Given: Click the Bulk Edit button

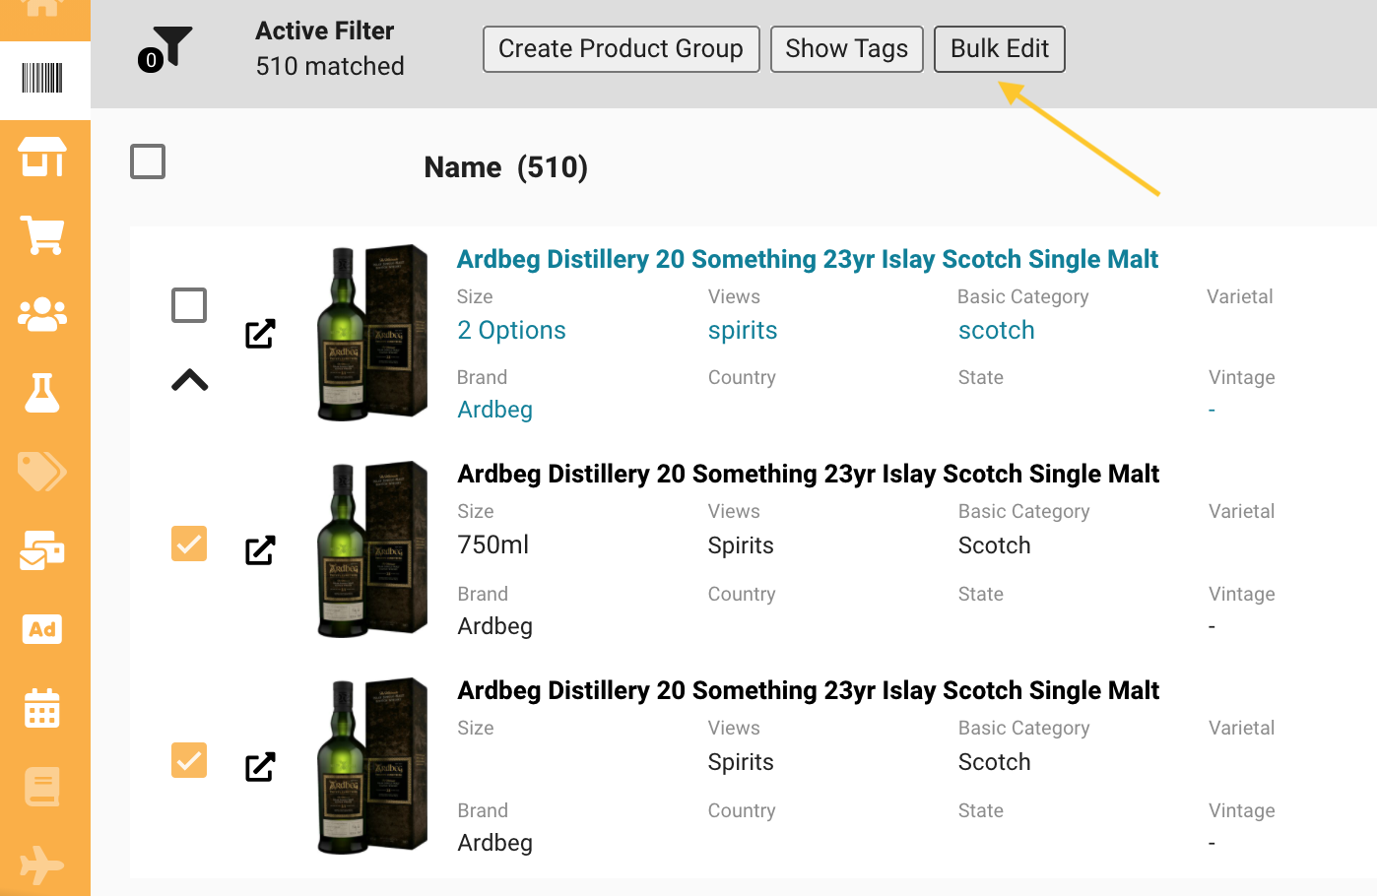Looking at the screenshot, I should click(1000, 49).
